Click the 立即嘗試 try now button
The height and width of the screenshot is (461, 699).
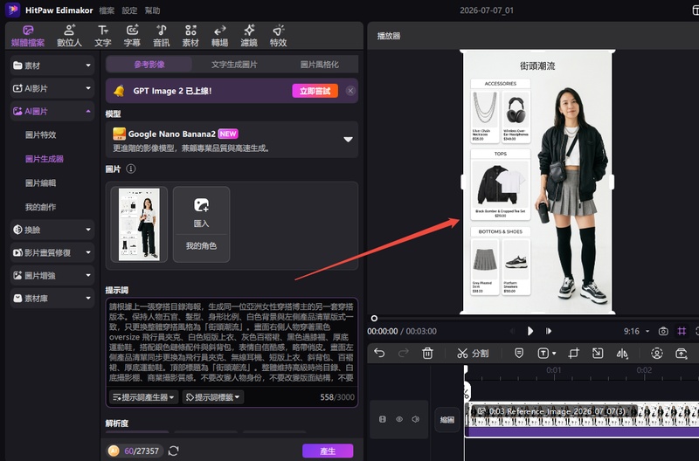click(315, 91)
